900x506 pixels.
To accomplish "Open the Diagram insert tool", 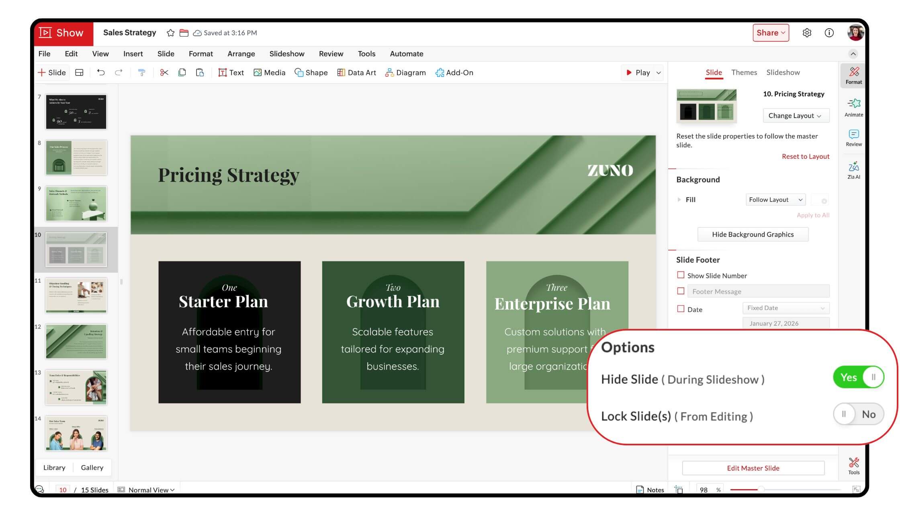I will click(405, 73).
